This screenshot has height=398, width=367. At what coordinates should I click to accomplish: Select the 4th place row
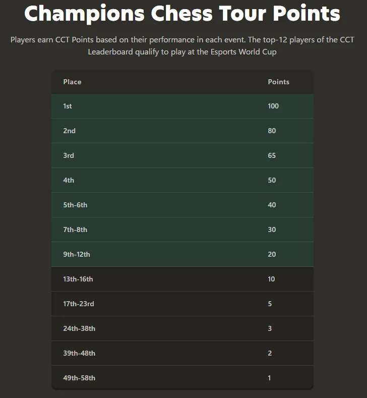(182, 180)
